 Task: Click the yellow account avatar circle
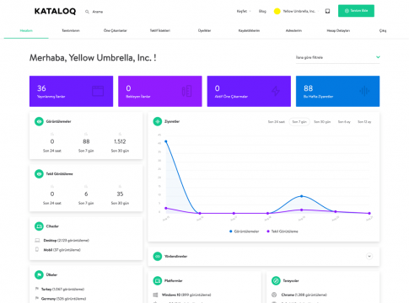coord(277,11)
